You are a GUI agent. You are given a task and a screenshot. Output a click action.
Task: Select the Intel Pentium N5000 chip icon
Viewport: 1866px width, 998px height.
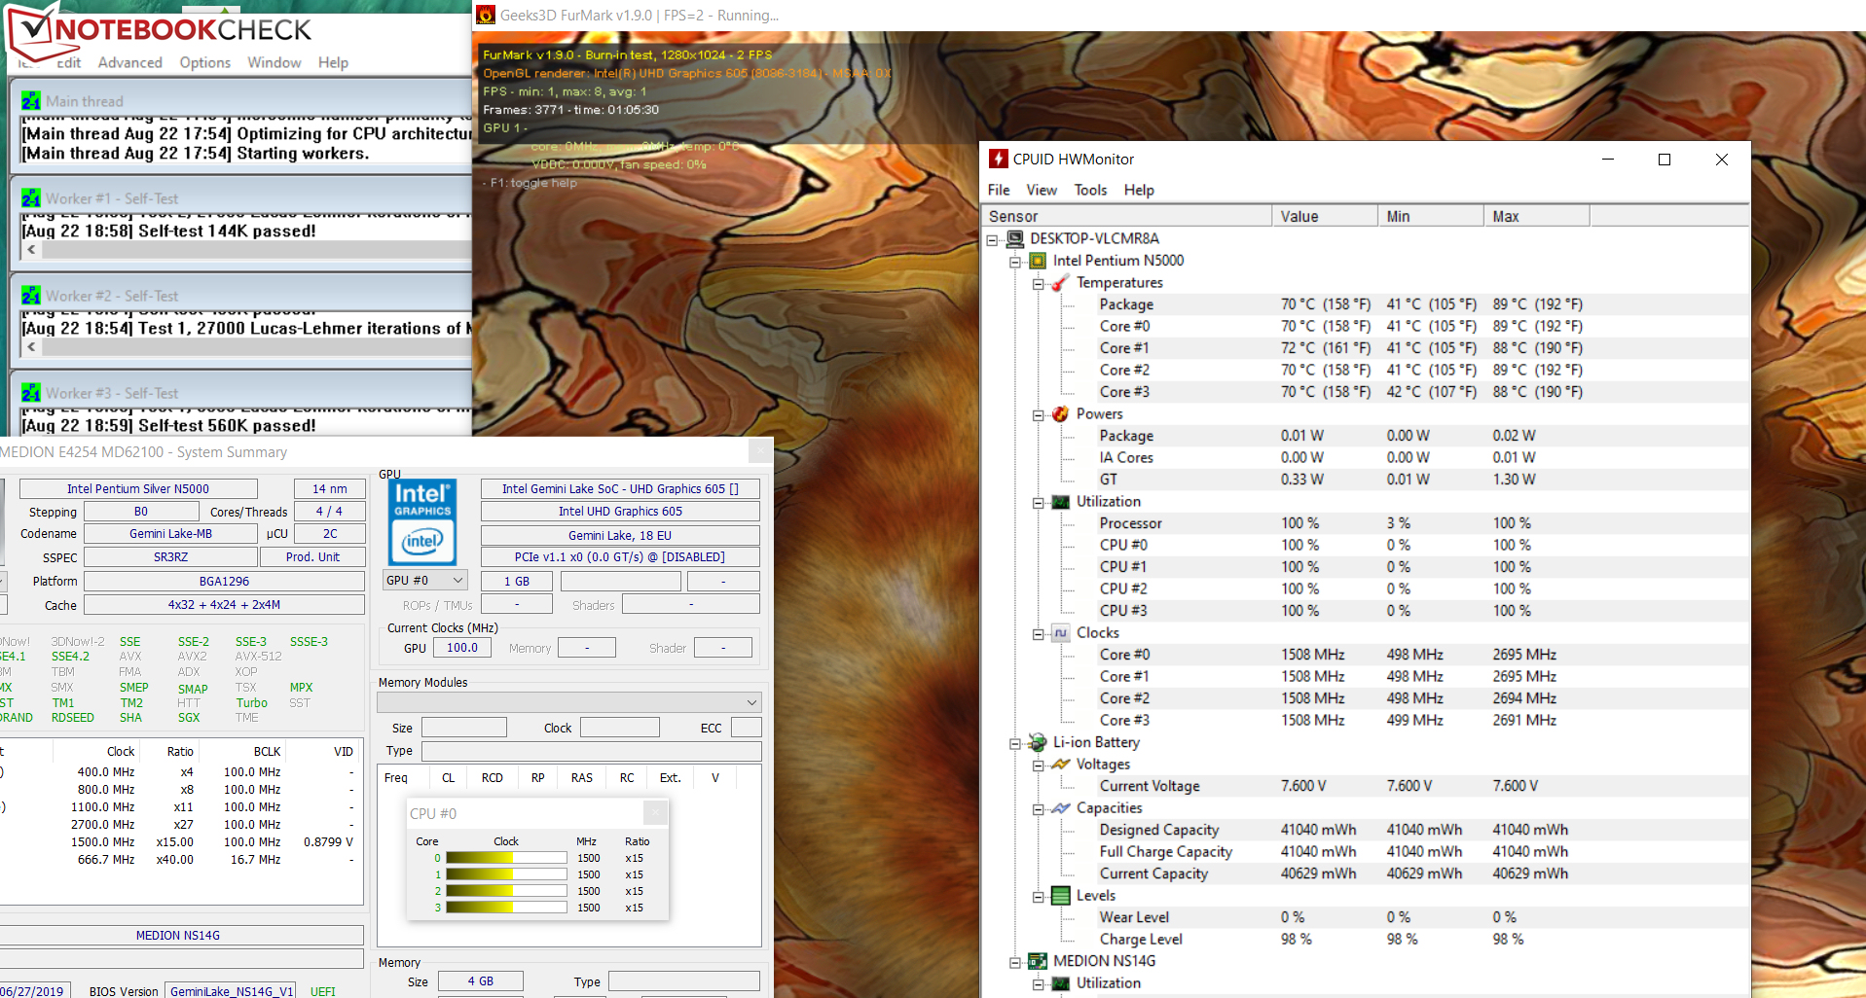pyautogui.click(x=1038, y=261)
